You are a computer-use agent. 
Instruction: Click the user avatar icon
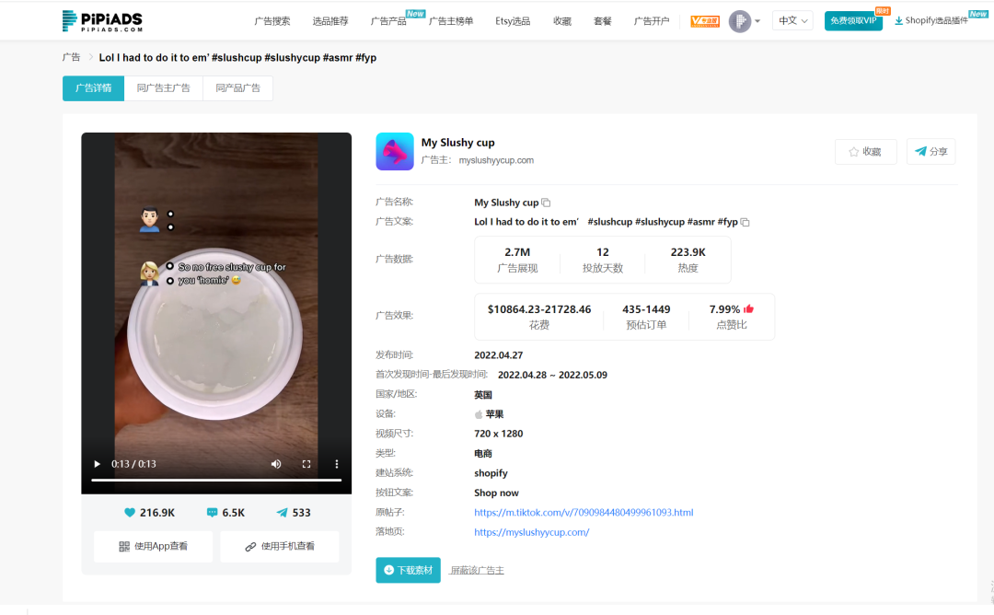point(740,21)
